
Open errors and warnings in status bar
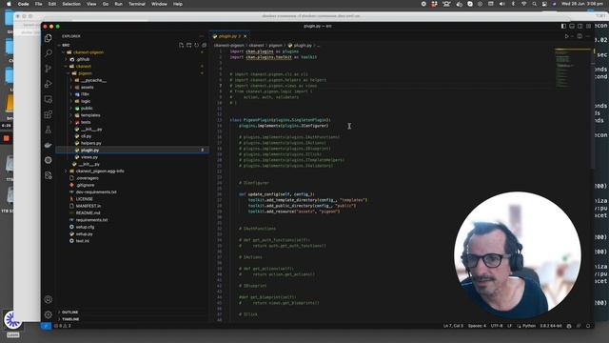[x=63, y=326]
